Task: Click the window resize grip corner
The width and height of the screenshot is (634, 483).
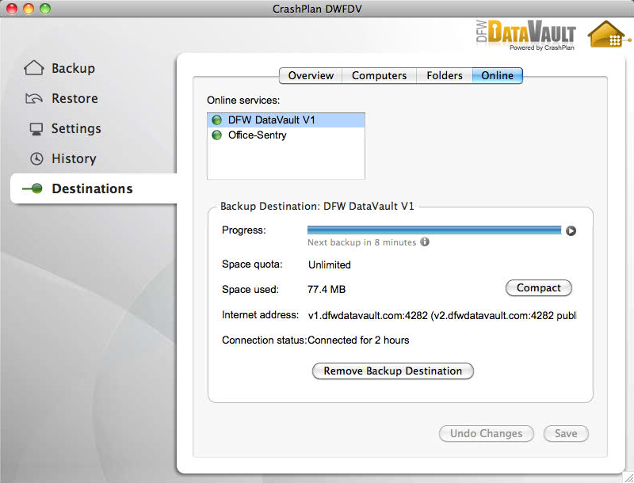Action: pos(628,477)
